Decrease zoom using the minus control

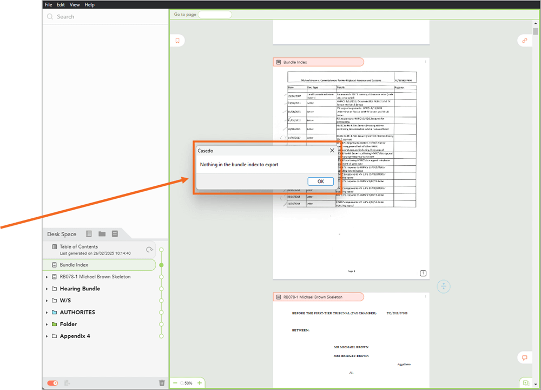pos(174,382)
